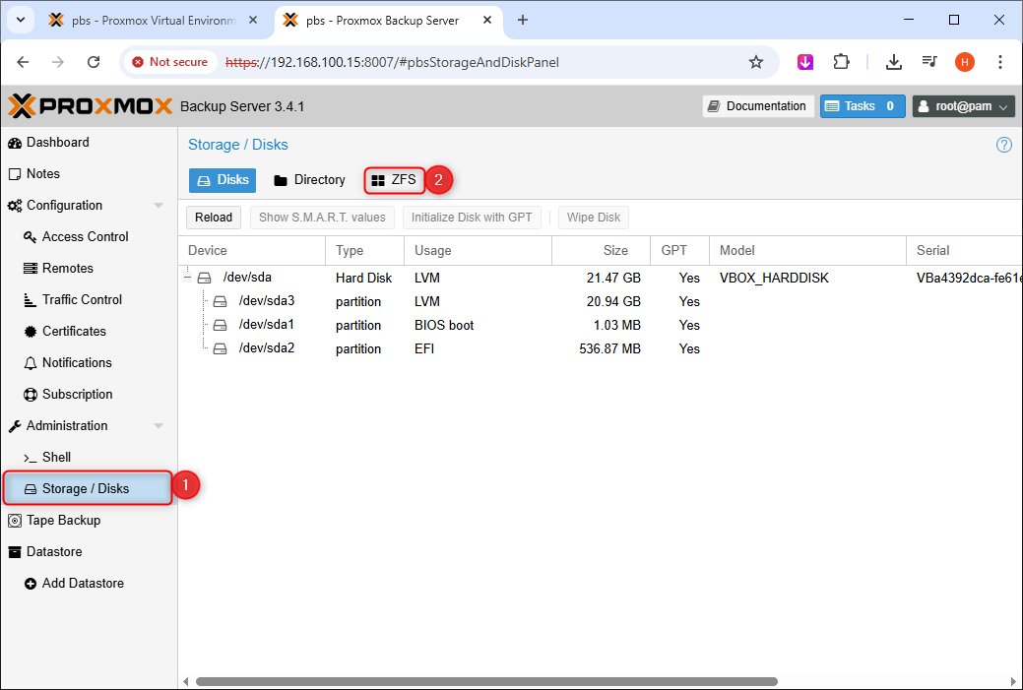Viewport: 1023px width, 690px height.
Task: Sort by the GPT column header
Action: tap(679, 250)
